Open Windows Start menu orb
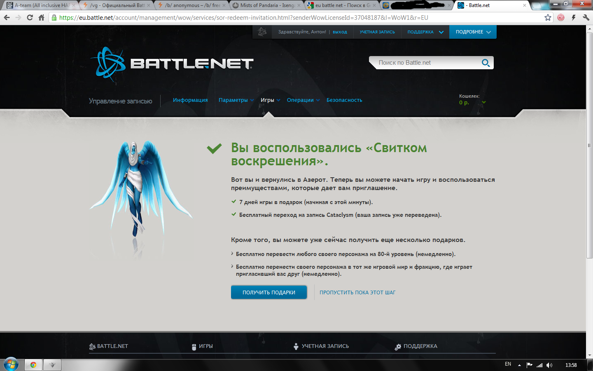This screenshot has width=593, height=371. pyautogui.click(x=11, y=364)
